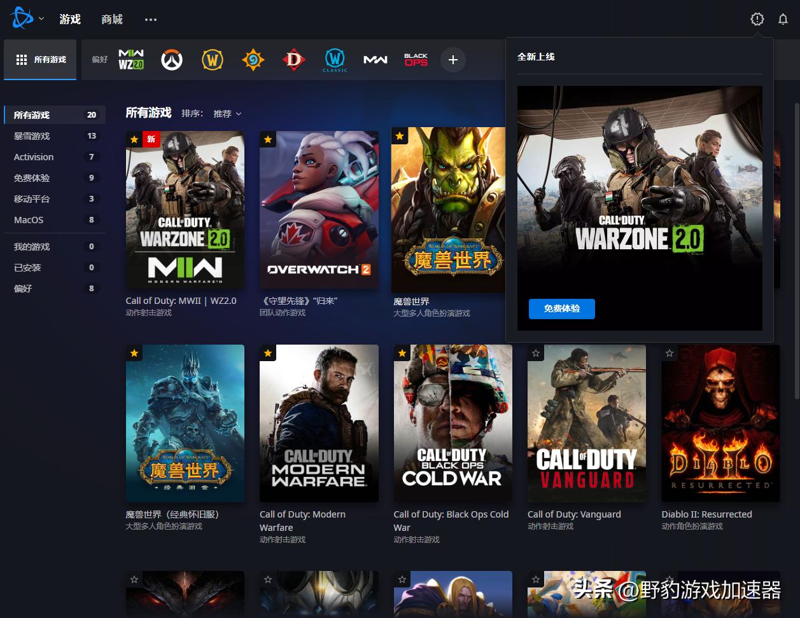Open the Diablo favorite icon

click(293, 60)
